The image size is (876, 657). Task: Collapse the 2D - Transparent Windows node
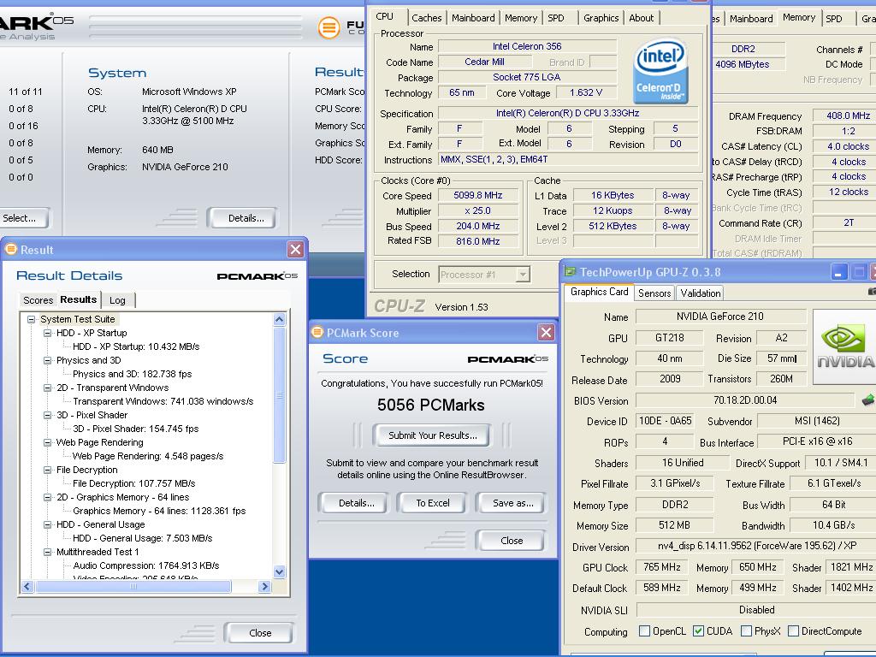click(48, 388)
